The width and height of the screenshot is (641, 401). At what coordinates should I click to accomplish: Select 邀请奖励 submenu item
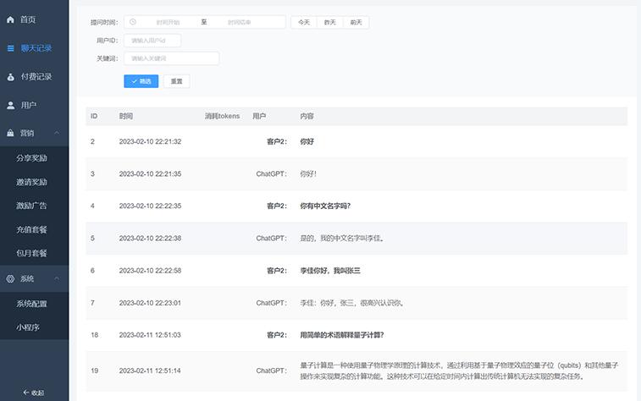pos(32,182)
